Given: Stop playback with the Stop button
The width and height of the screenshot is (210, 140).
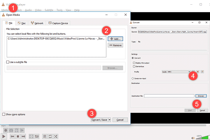Looking at the screenshot, I should (18, 136).
